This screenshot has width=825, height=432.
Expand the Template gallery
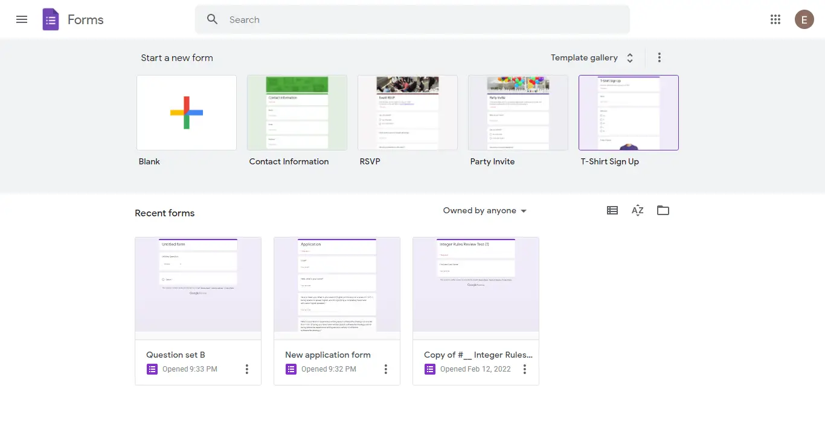point(592,58)
